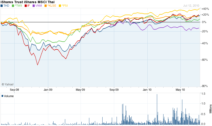Click the 0% axis label

tap(204, 22)
